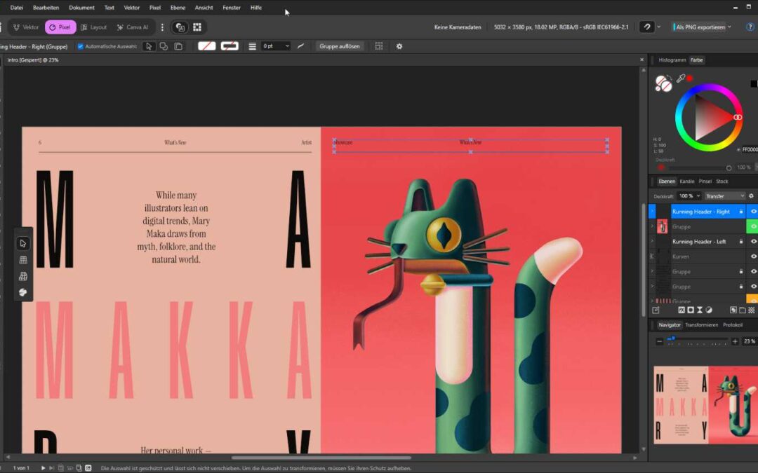Click the stroke lines style icon
This screenshot has width=758, height=473.
tap(253, 46)
